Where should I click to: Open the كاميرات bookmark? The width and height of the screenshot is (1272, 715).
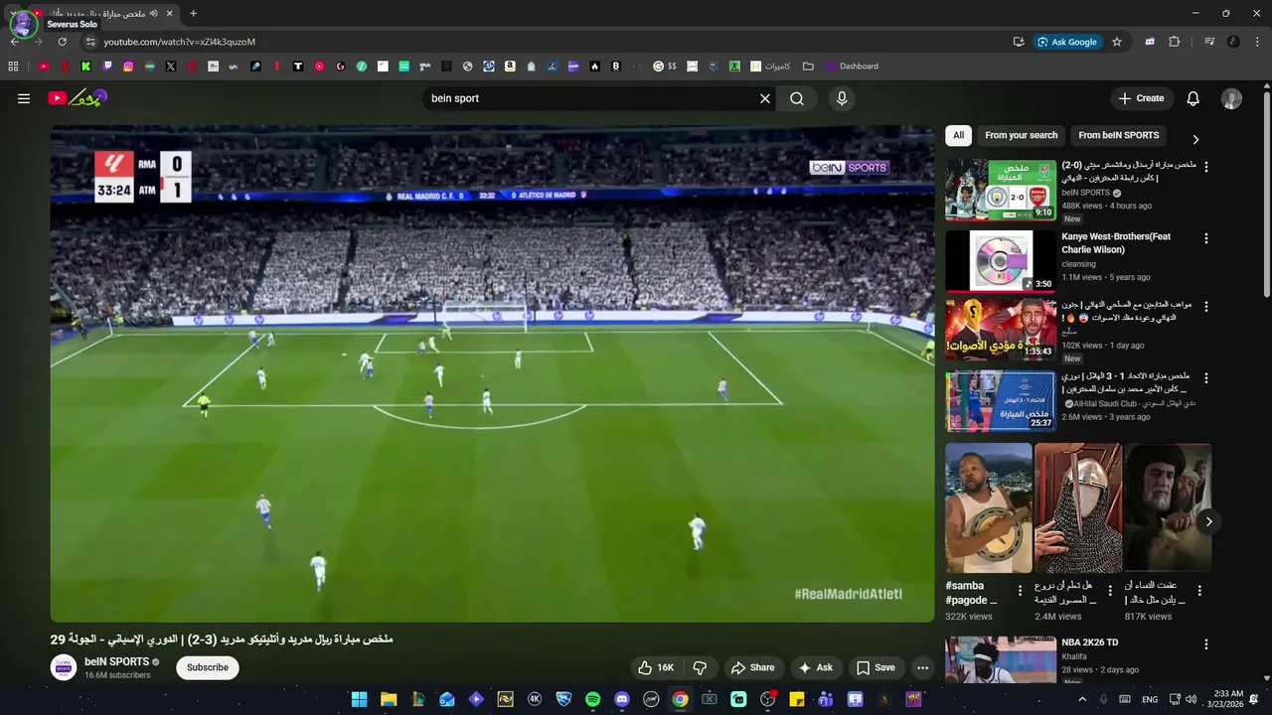[770, 67]
